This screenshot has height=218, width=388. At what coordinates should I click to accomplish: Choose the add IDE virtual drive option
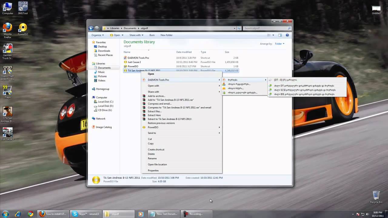click(307, 94)
